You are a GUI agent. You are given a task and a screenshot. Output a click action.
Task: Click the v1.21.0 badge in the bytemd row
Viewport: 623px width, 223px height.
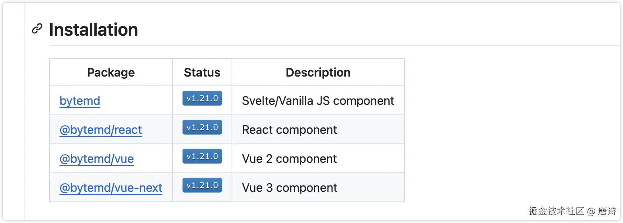(x=202, y=98)
